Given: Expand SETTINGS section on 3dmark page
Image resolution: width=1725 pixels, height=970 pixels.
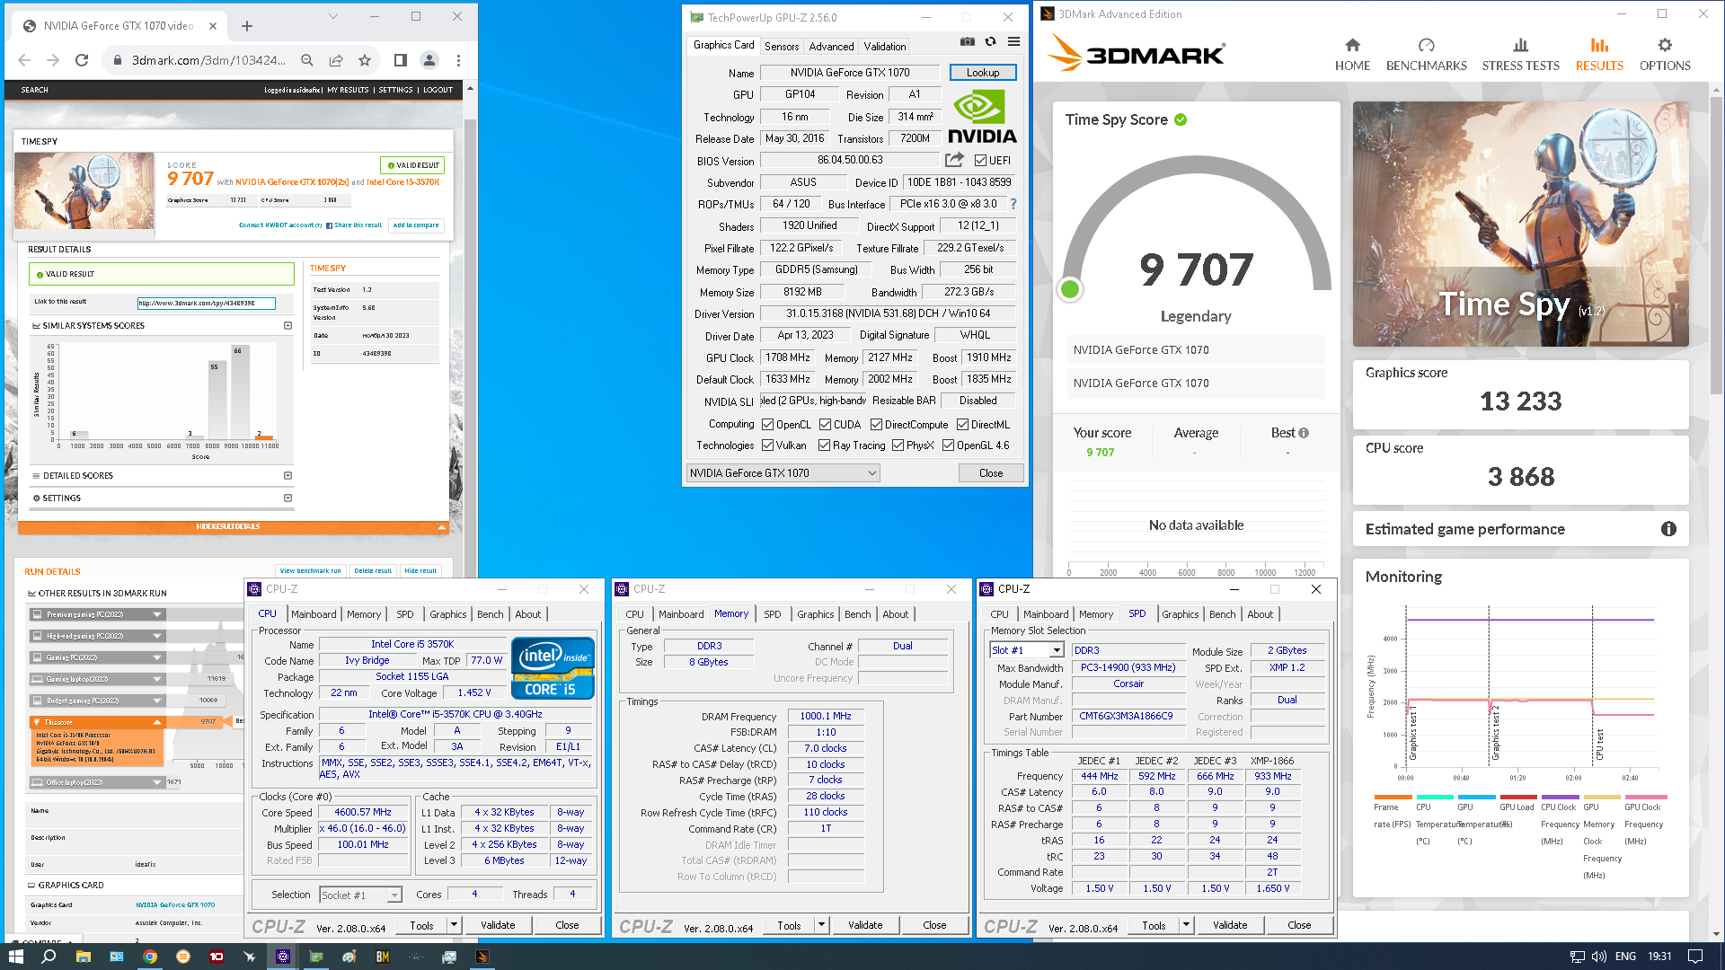Looking at the screenshot, I should point(162,498).
